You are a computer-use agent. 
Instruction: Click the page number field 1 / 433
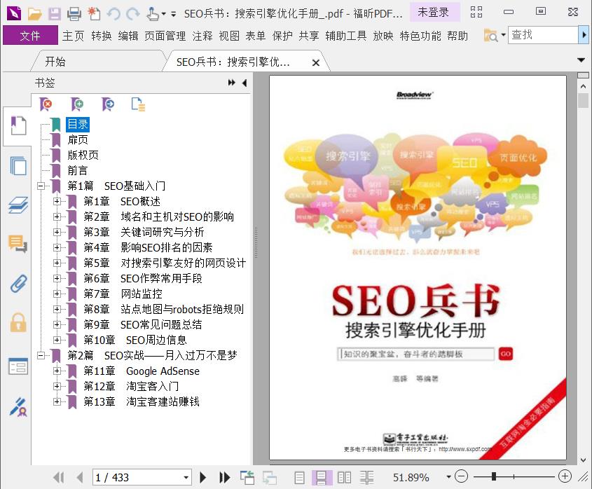point(137,478)
